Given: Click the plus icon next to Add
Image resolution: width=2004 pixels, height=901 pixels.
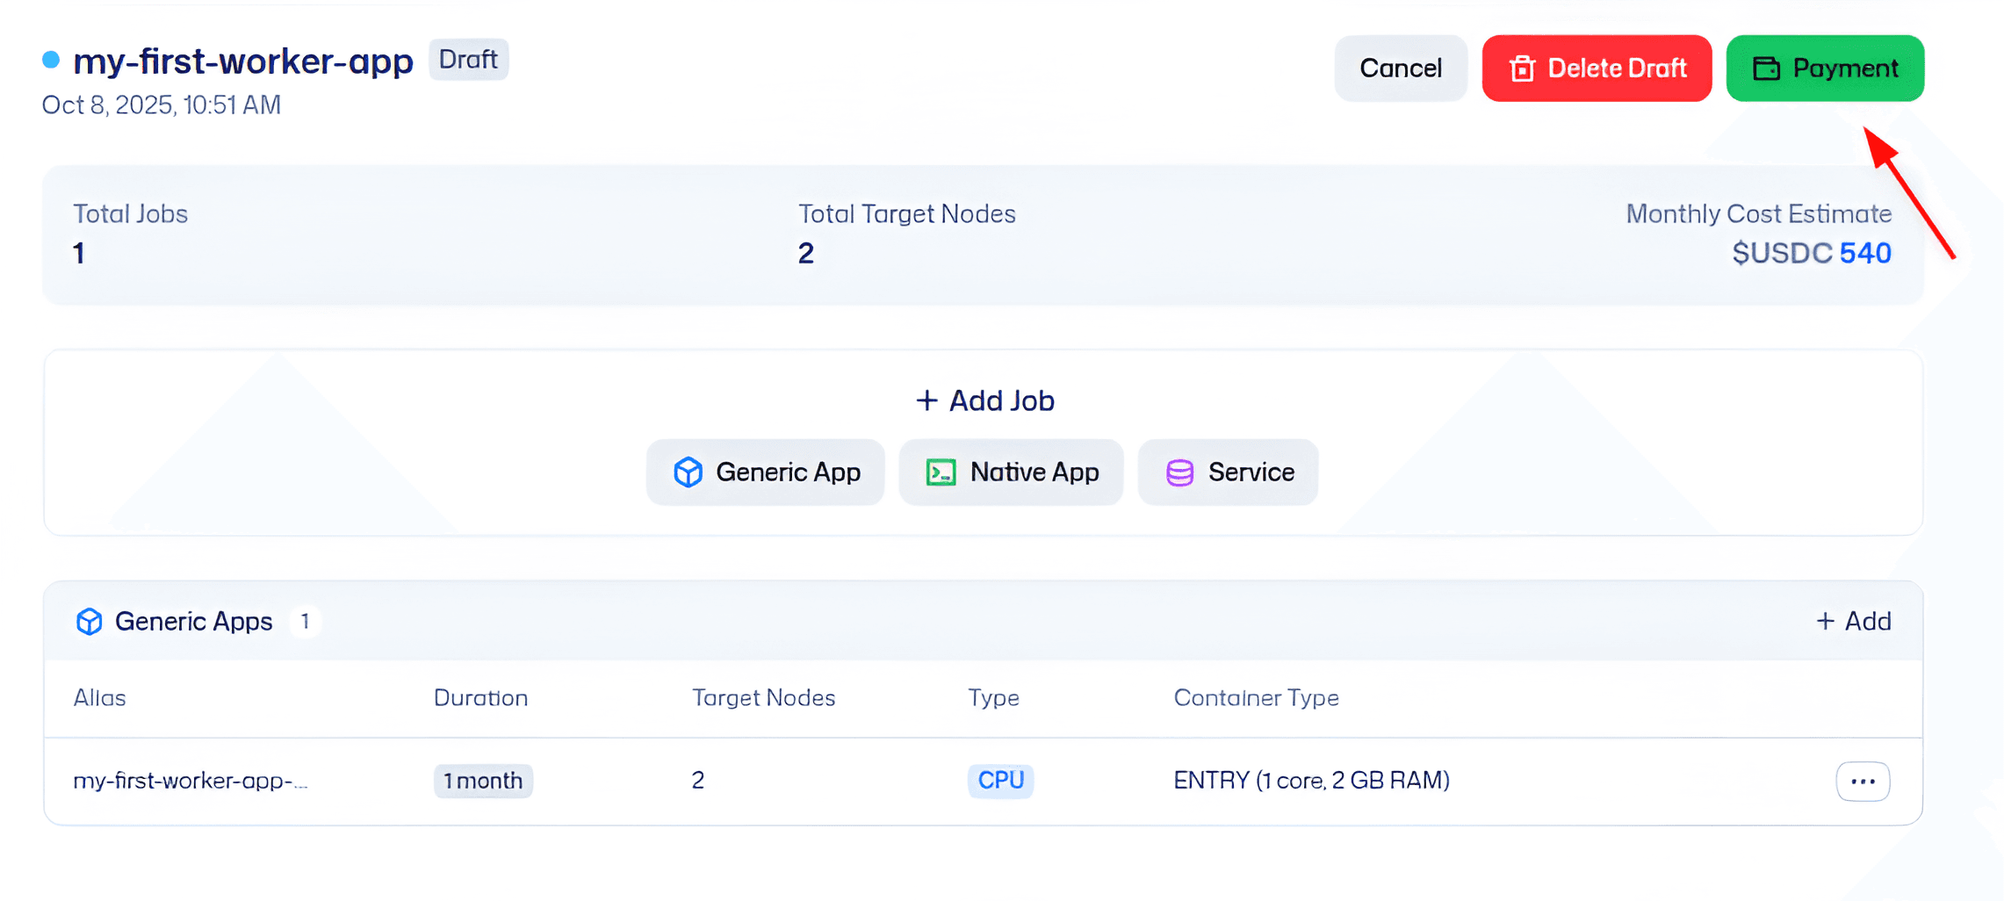Looking at the screenshot, I should click(x=1825, y=622).
